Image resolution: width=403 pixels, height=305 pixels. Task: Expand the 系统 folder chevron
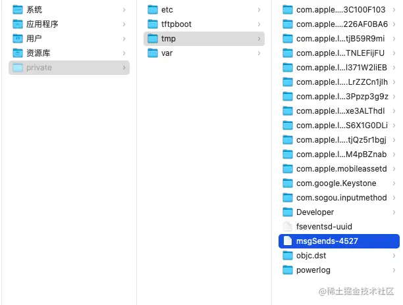pos(124,10)
